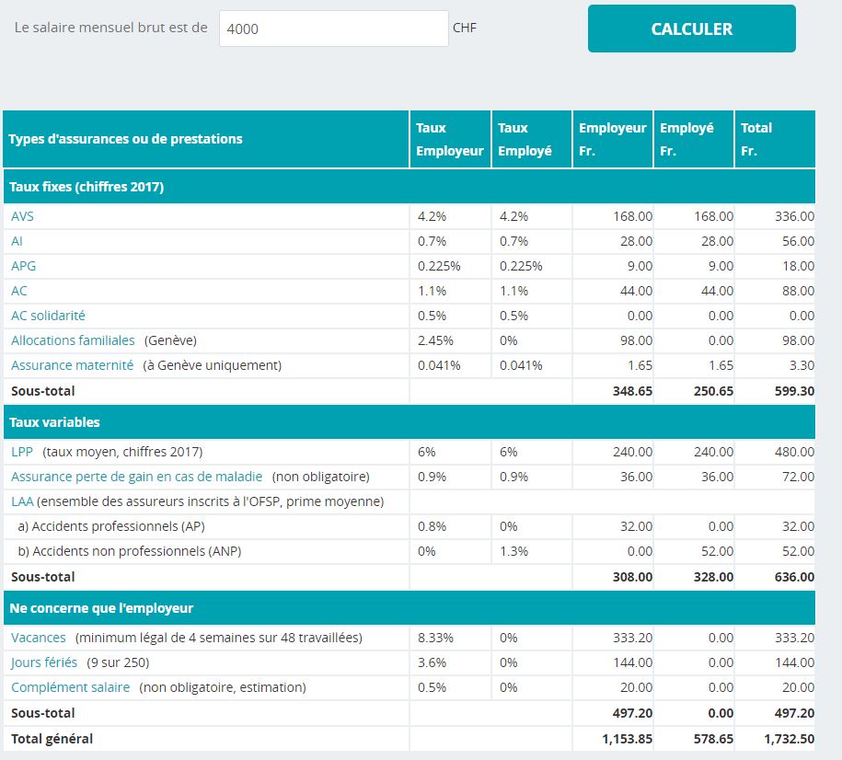The height and width of the screenshot is (760, 842).
Task: Open the Jours fériés link
Action: (x=44, y=662)
